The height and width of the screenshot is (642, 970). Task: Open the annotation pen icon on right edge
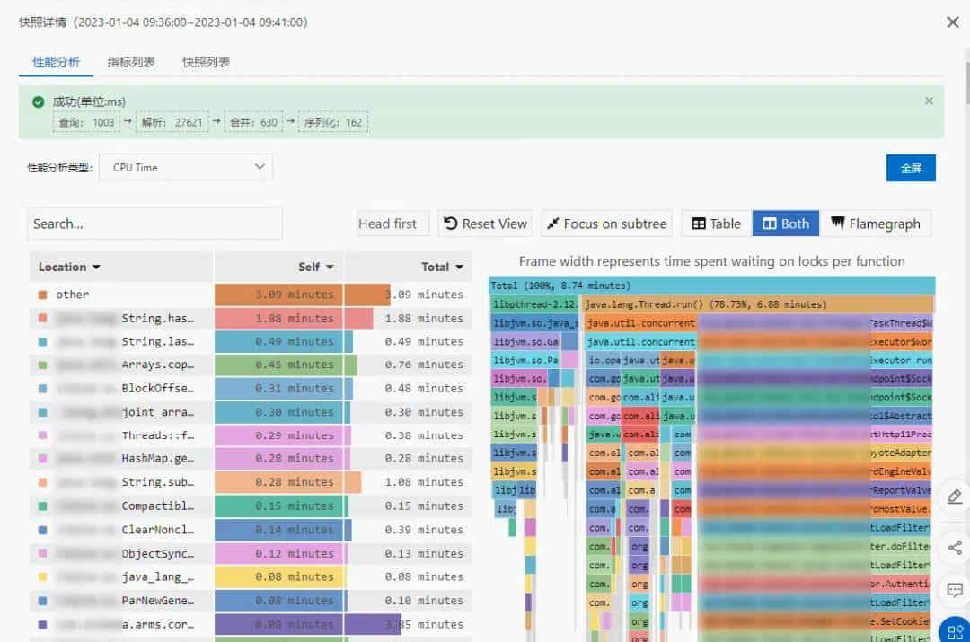click(x=954, y=496)
